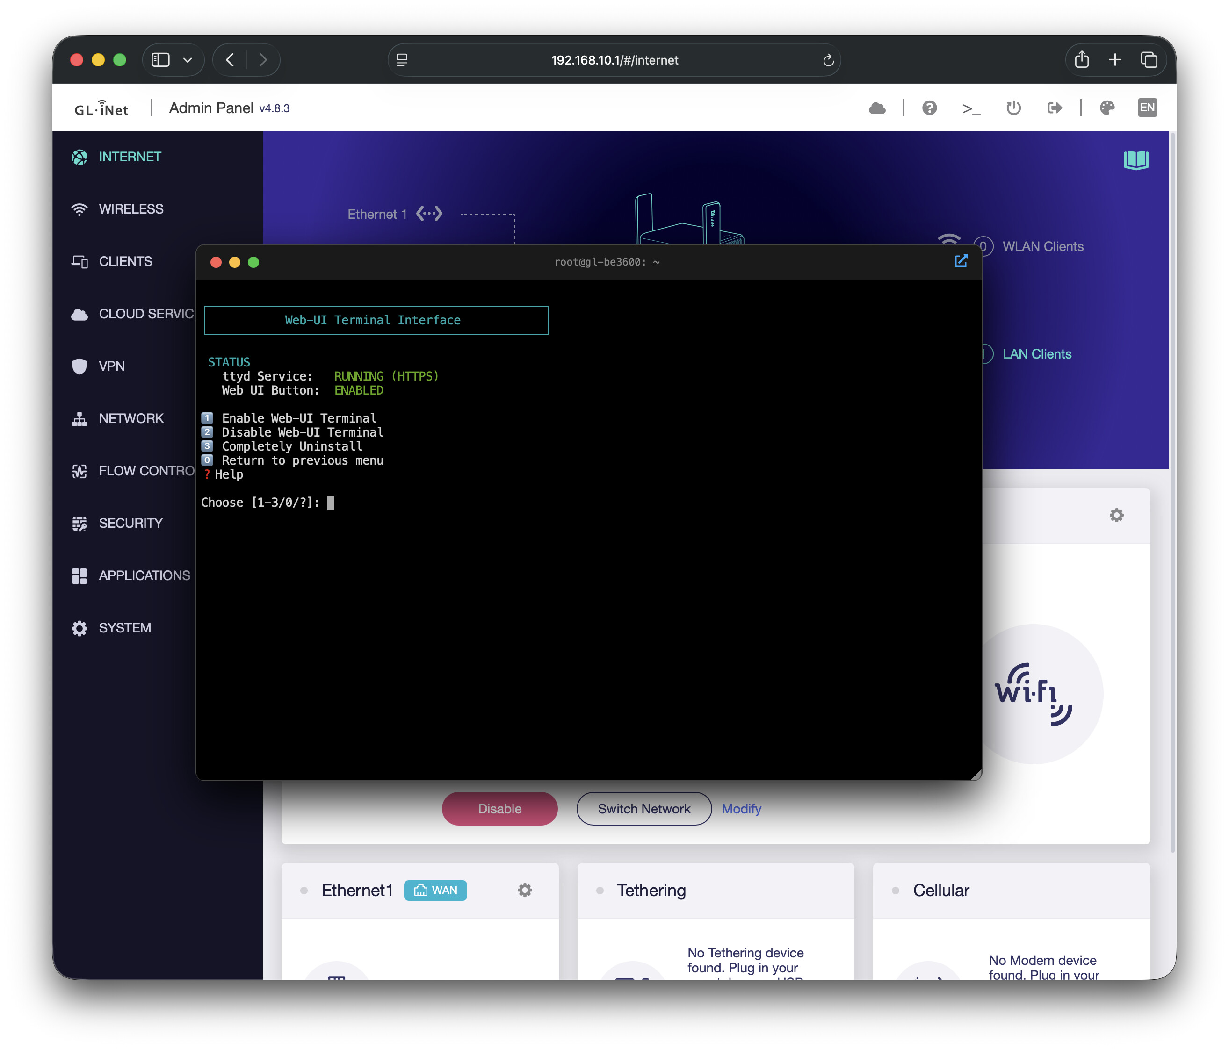Pop out the terminal into a new window
This screenshot has width=1229, height=1049.
[961, 261]
